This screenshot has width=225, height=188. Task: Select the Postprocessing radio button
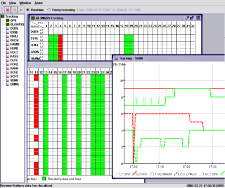(49, 10)
